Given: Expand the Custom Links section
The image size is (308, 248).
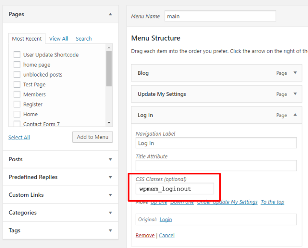Looking at the screenshot, I should (110, 195).
